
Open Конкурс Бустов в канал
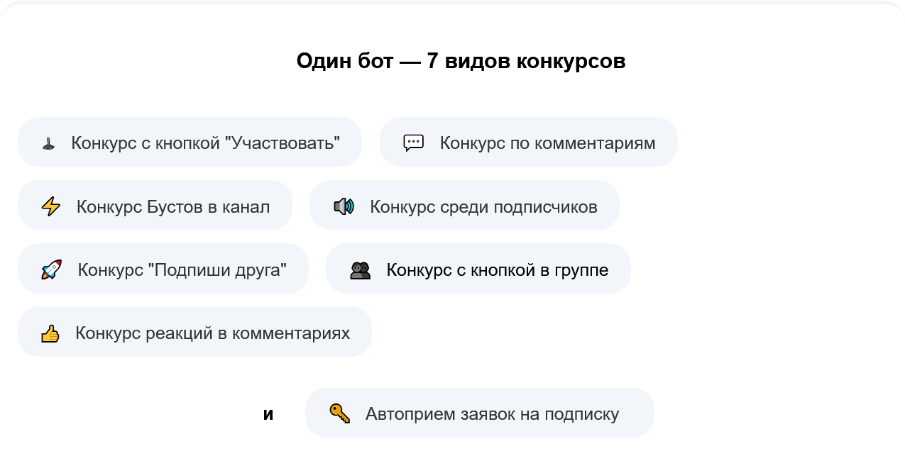[x=155, y=205]
